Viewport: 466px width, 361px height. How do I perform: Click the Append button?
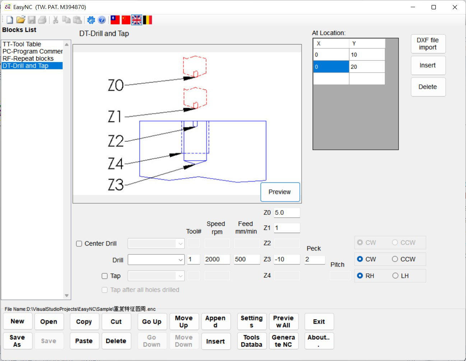215,321
